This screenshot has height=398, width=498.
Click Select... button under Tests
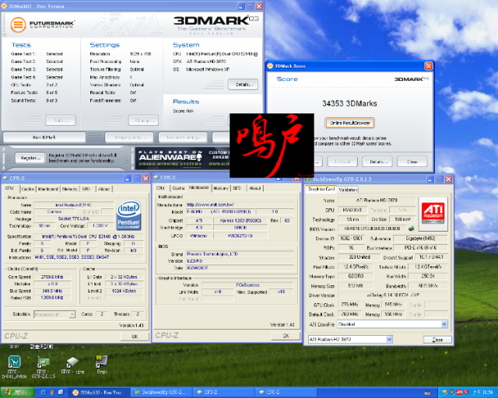tap(61, 120)
